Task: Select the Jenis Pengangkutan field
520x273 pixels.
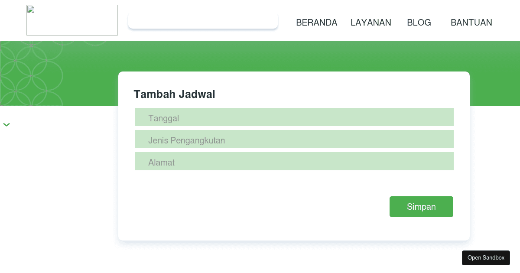Action: pos(294,140)
